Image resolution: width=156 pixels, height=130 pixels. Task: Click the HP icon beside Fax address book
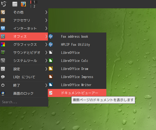point(51,36)
